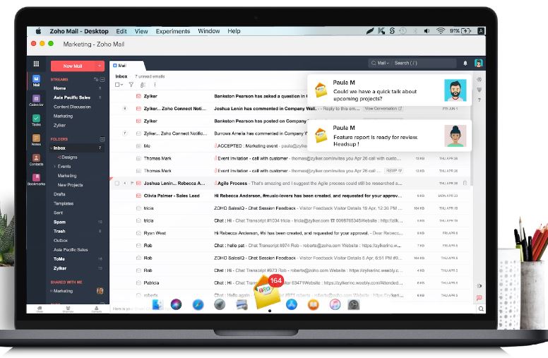Image resolution: width=548 pixels, height=358 pixels.
Task: Select the Mail tab
Action: pyautogui.click(x=126, y=66)
